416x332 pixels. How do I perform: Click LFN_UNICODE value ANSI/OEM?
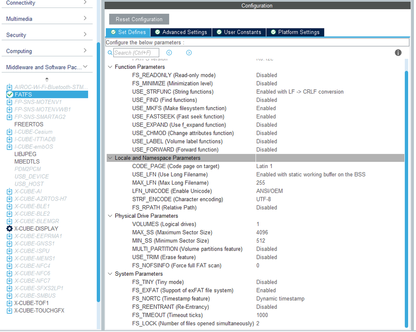point(270,191)
